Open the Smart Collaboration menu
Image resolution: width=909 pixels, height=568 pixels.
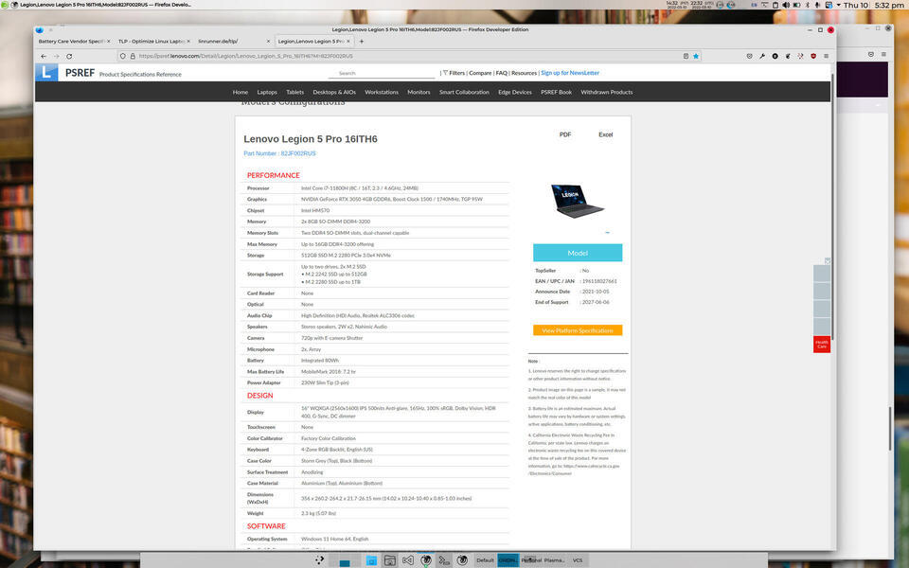pos(464,92)
